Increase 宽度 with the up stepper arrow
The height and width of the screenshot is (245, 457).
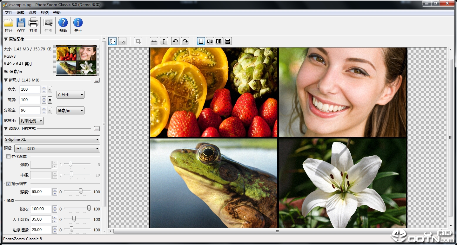(44, 87)
